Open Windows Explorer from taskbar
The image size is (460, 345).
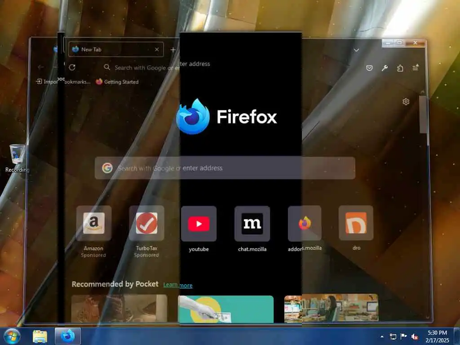[40, 336]
